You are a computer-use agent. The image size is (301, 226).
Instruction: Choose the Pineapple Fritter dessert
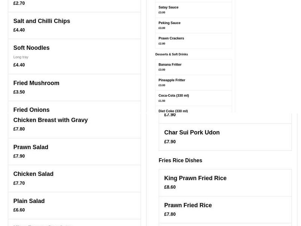pyautogui.click(x=172, y=80)
